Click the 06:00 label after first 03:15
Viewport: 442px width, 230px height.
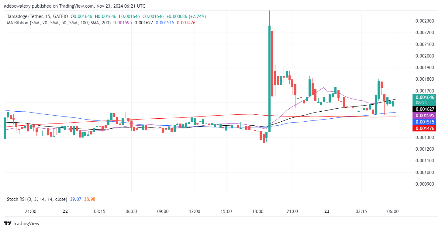(x=131, y=211)
